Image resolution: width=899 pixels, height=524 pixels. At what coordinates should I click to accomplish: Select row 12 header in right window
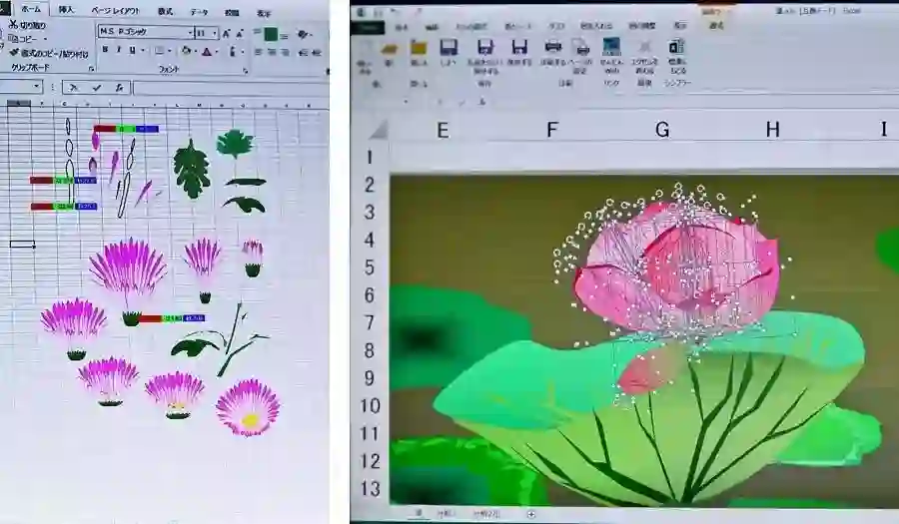369,461
